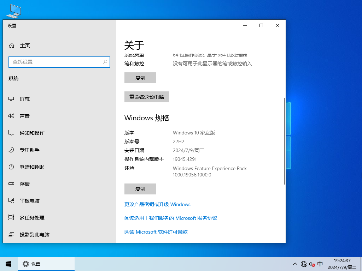Image resolution: width=362 pixels, height=271 pixels.
Task: Open the Windows Start menu
Action: click(8, 264)
